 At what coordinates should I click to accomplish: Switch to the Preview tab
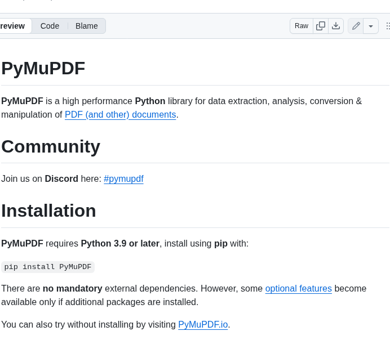pyautogui.click(x=15, y=26)
